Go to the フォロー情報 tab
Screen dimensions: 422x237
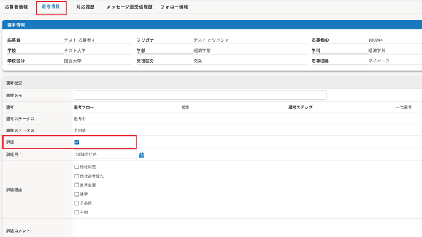click(x=174, y=7)
